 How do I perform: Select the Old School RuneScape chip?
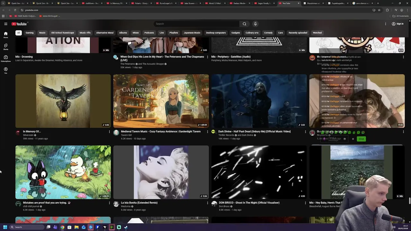pos(63,33)
